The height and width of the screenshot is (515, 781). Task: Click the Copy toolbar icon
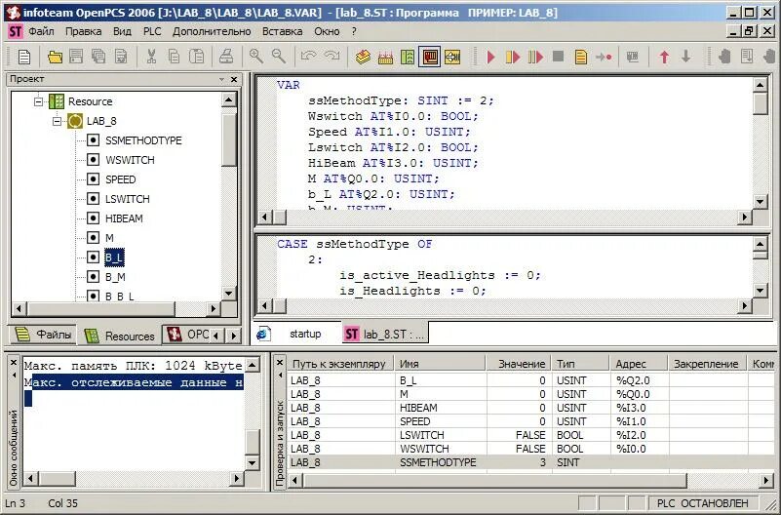pos(174,57)
